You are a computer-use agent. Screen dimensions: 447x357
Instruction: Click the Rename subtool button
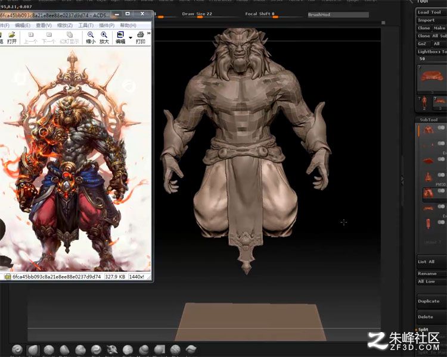(431, 274)
